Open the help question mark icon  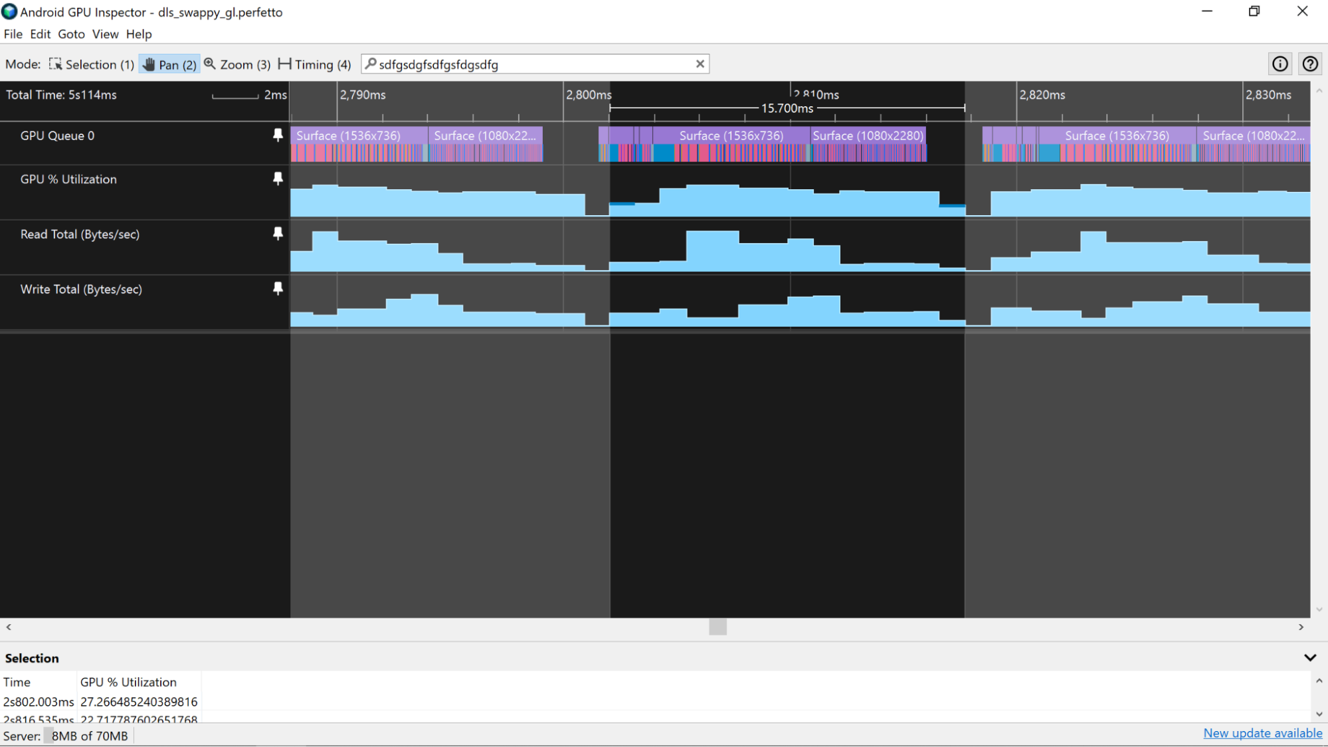click(x=1309, y=64)
